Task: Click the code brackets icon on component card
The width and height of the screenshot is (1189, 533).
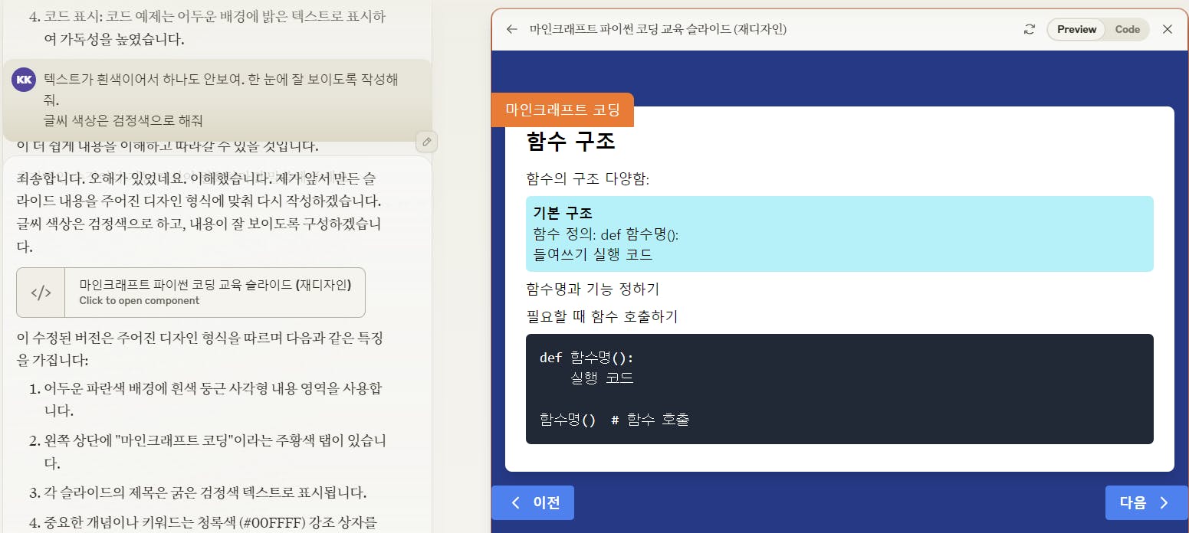Action: click(41, 293)
